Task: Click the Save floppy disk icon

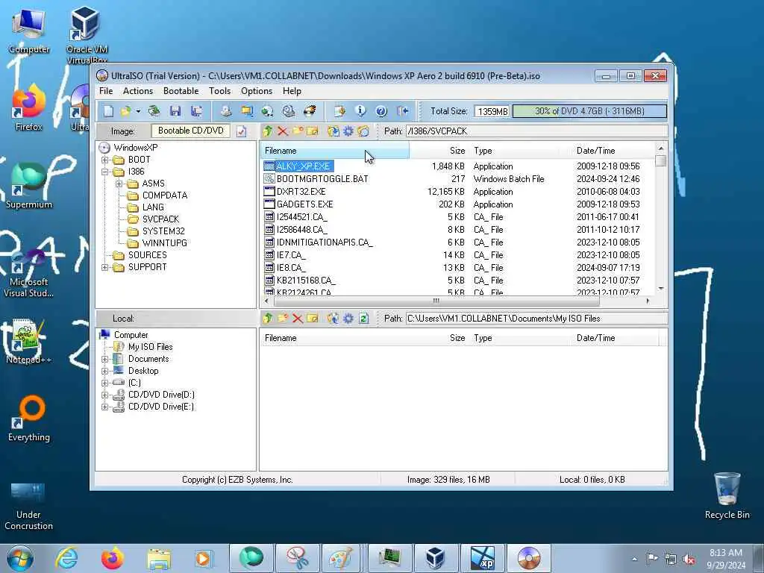Action: pyautogui.click(x=175, y=111)
